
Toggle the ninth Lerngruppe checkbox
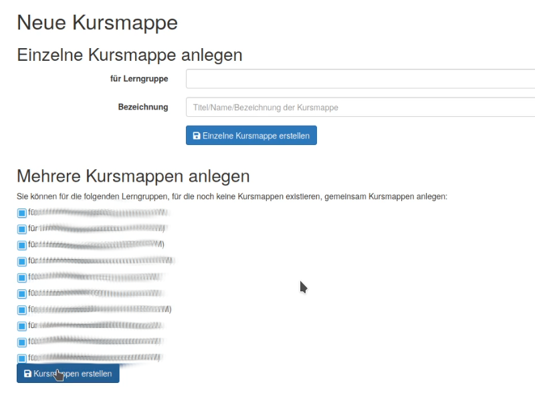coord(21,342)
